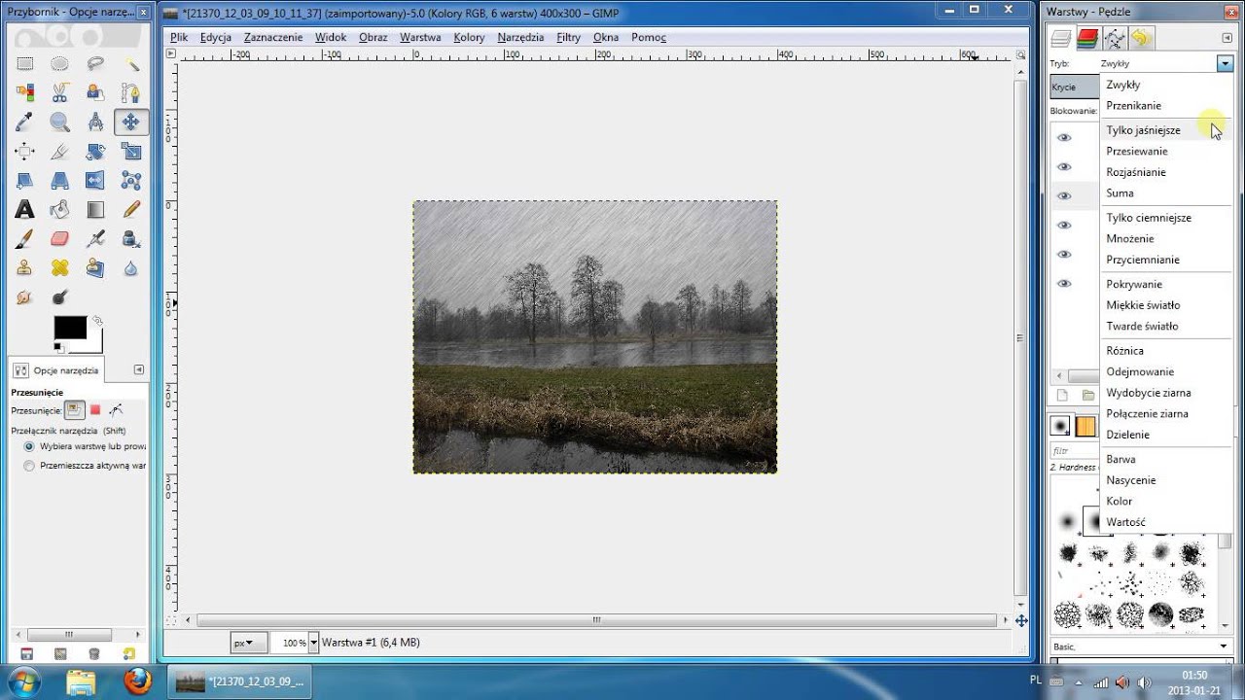Image resolution: width=1245 pixels, height=700 pixels.
Task: Select the Pencil tool
Action: click(131, 210)
